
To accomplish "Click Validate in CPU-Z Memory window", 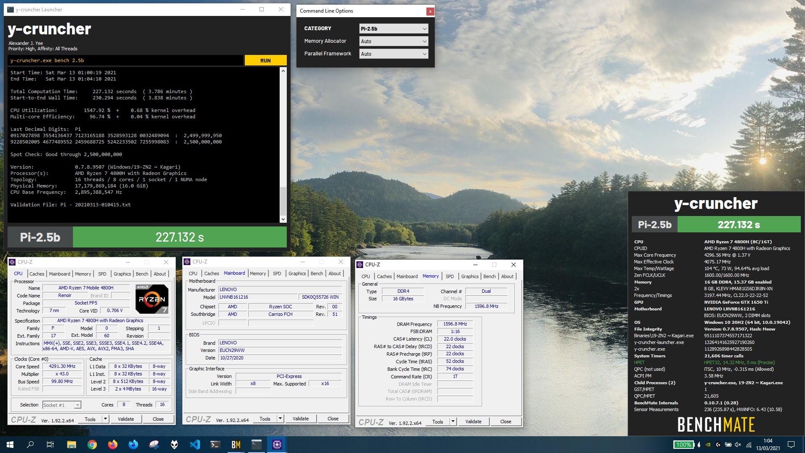I will pyautogui.click(x=473, y=422).
